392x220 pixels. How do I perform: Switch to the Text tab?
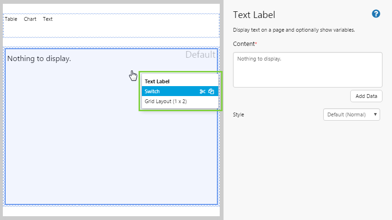[47, 19]
